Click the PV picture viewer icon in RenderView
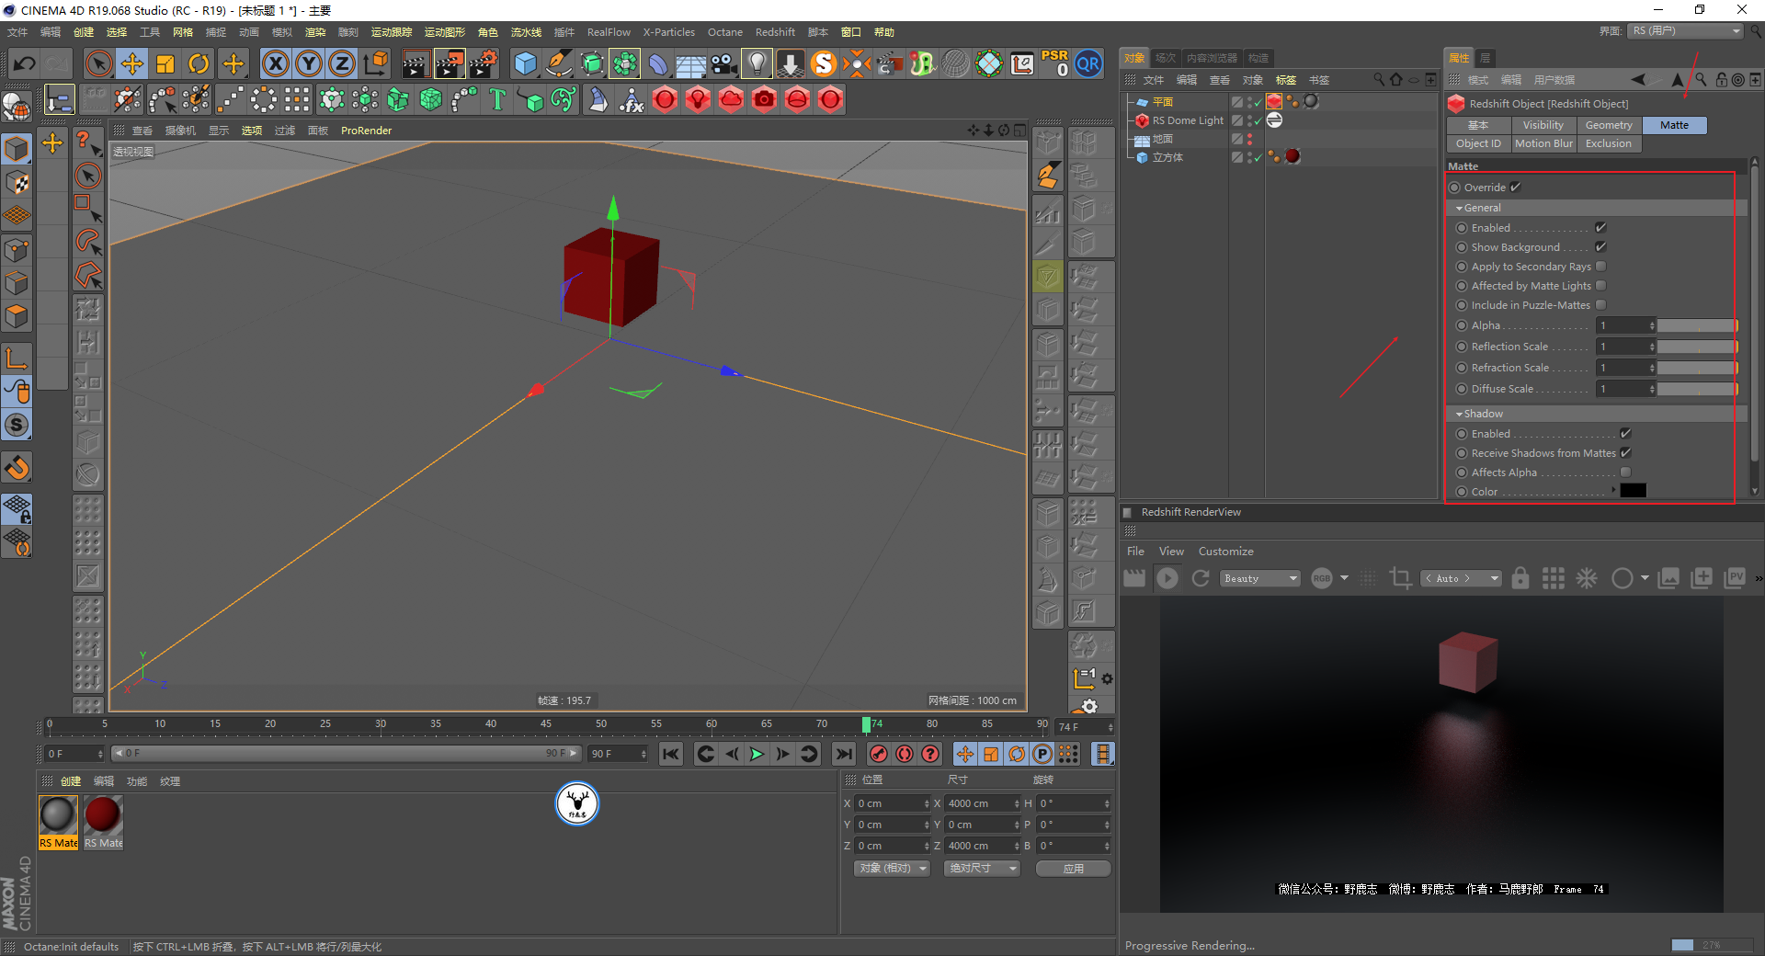This screenshot has width=1765, height=956. 1735,578
